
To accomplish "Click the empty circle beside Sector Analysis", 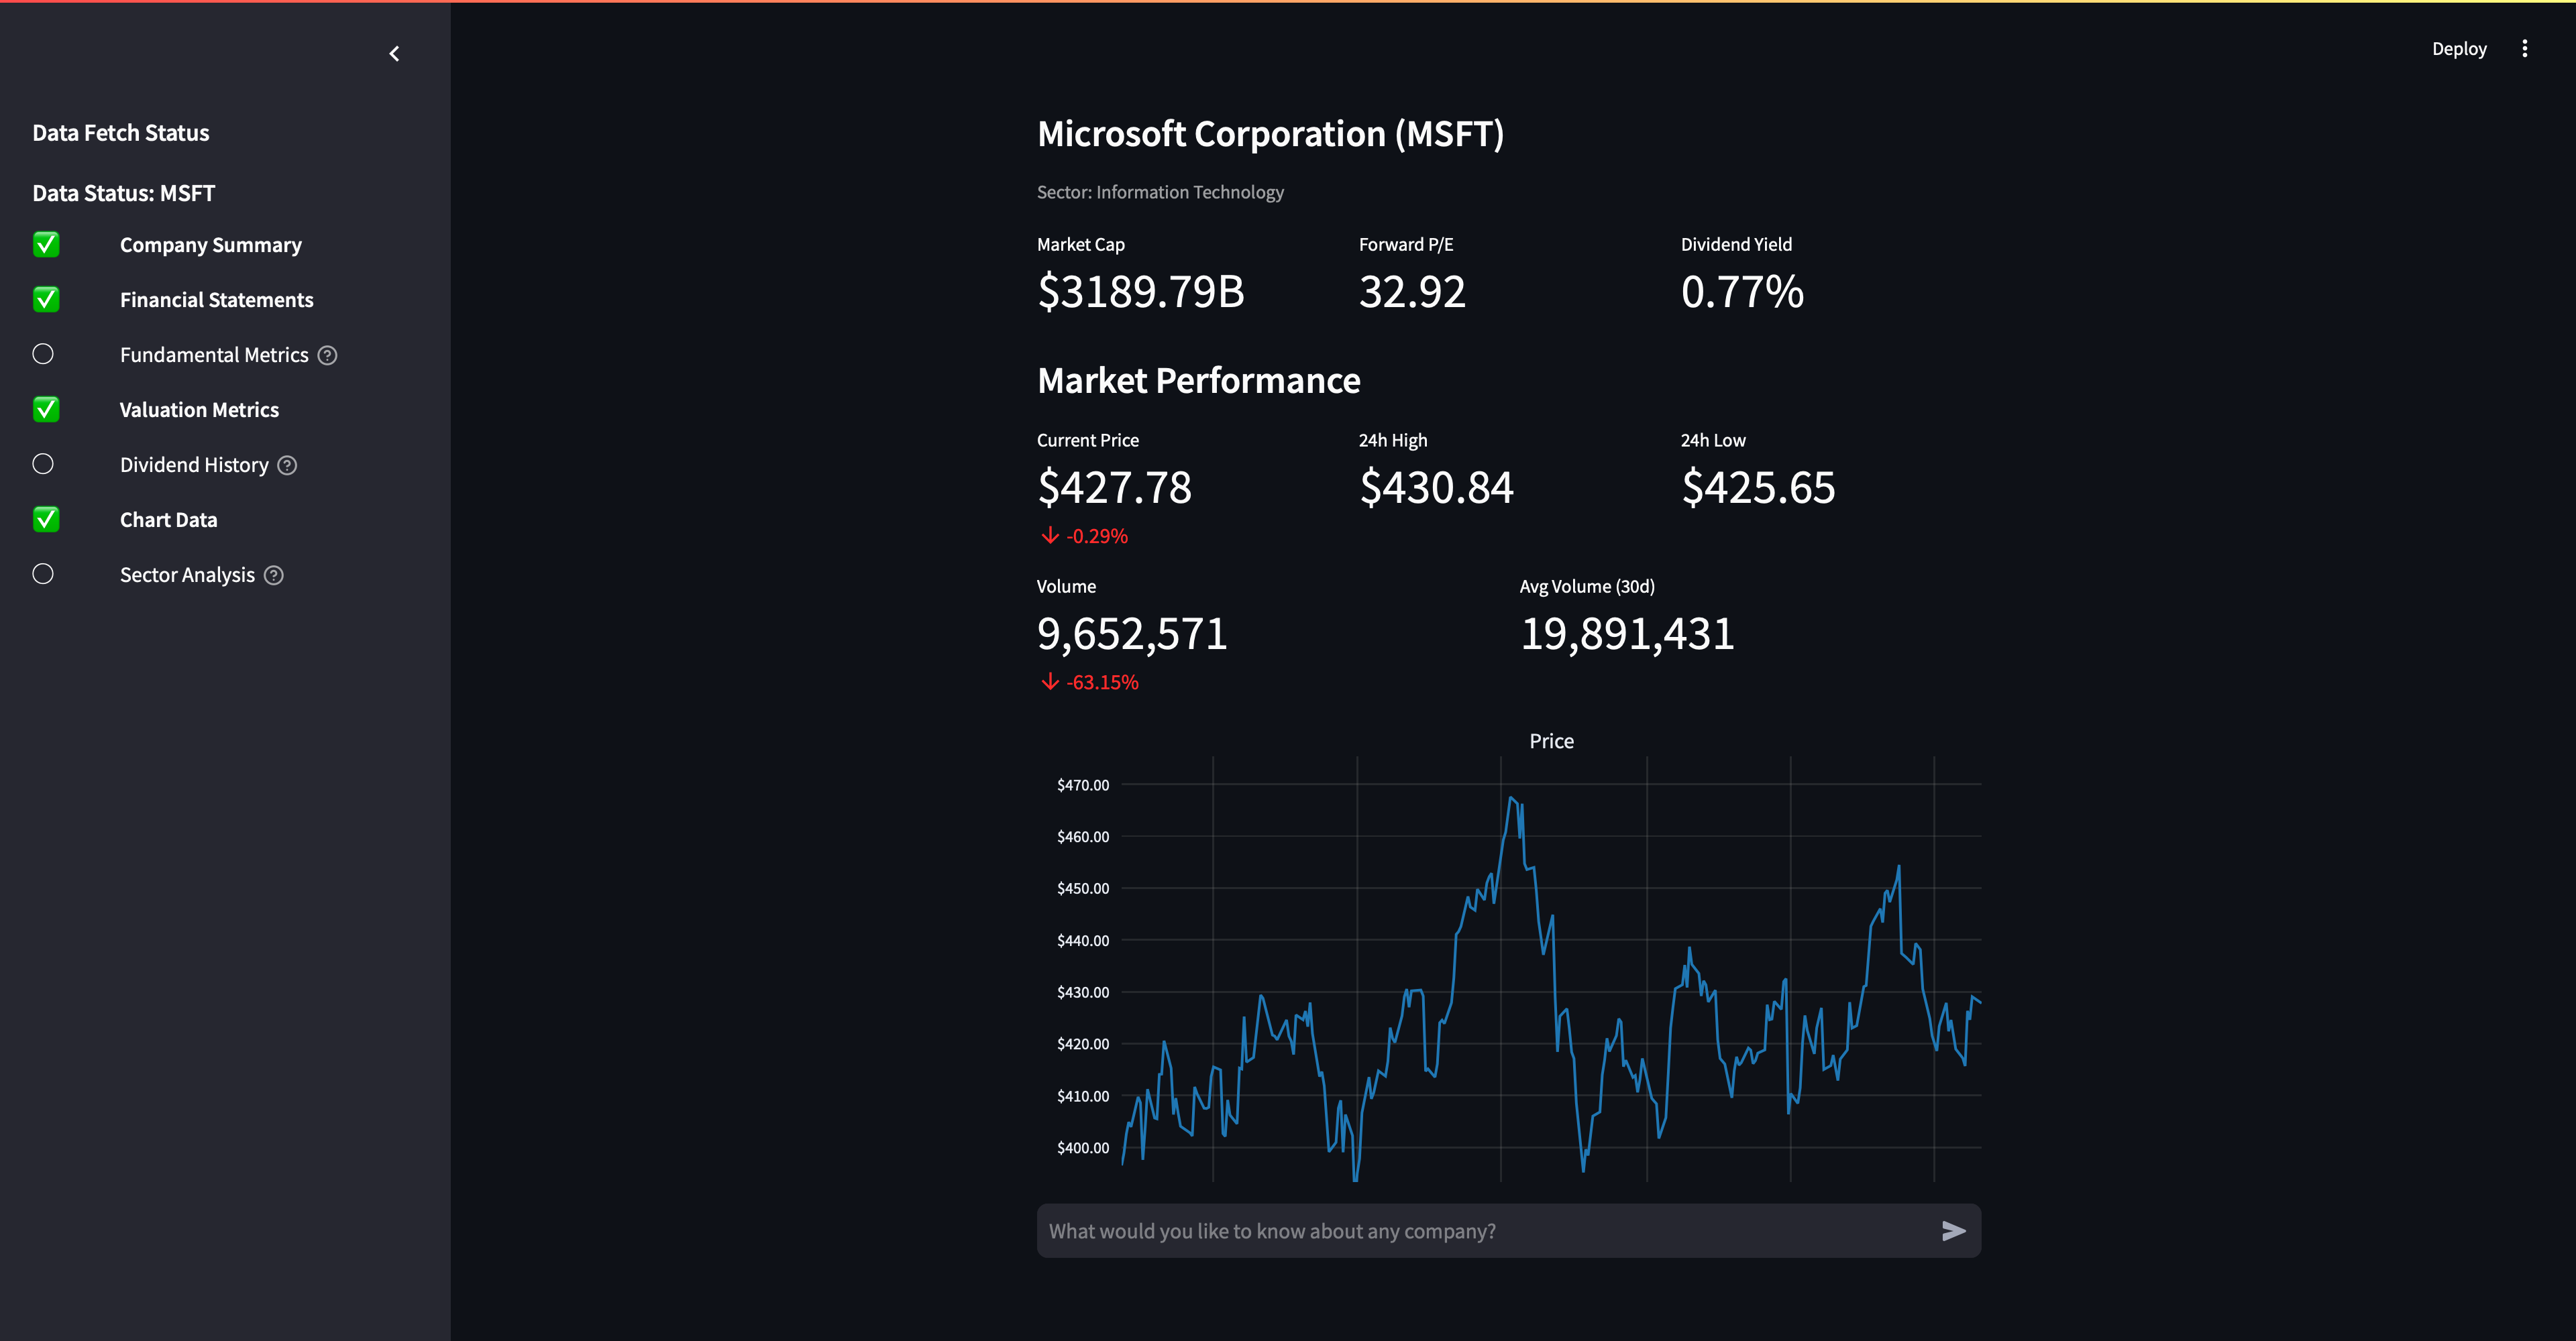I will (43, 575).
